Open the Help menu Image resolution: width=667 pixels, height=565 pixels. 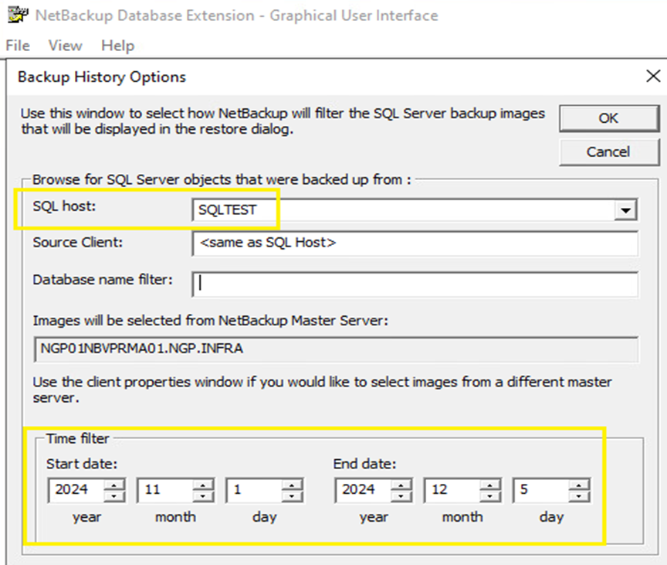[118, 46]
